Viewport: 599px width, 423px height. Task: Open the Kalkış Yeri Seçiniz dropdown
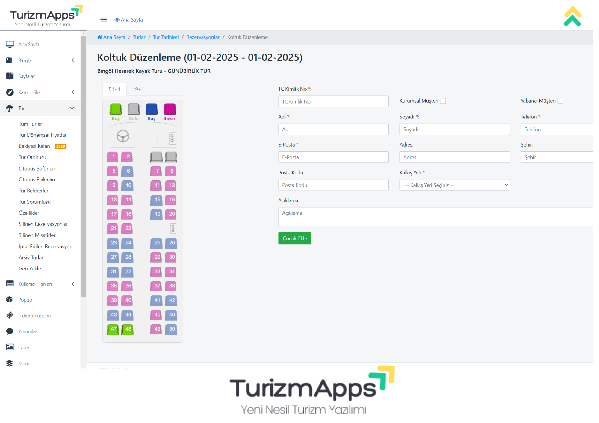[x=454, y=185]
